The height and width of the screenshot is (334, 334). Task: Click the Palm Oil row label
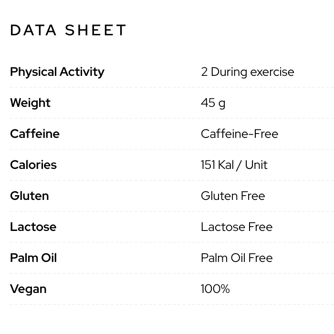coord(33,258)
